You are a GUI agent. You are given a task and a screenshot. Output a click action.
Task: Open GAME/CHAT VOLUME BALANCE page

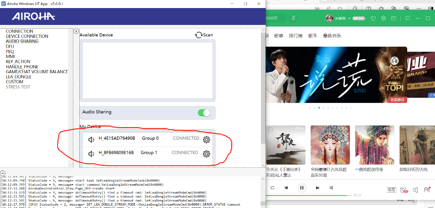pyautogui.click(x=37, y=72)
